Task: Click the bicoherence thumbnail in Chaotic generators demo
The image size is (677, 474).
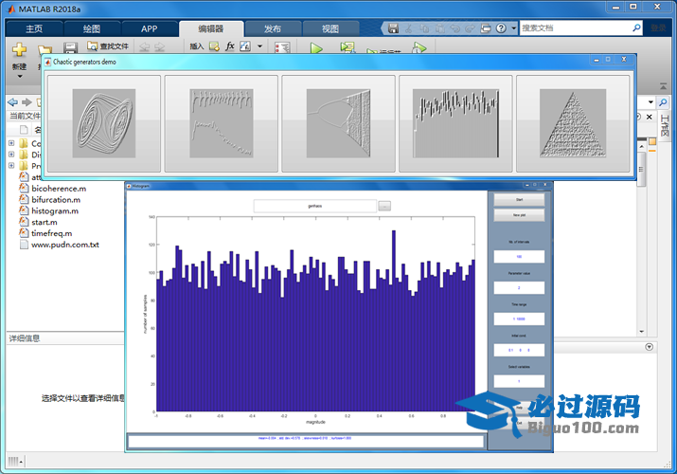Action: point(221,123)
